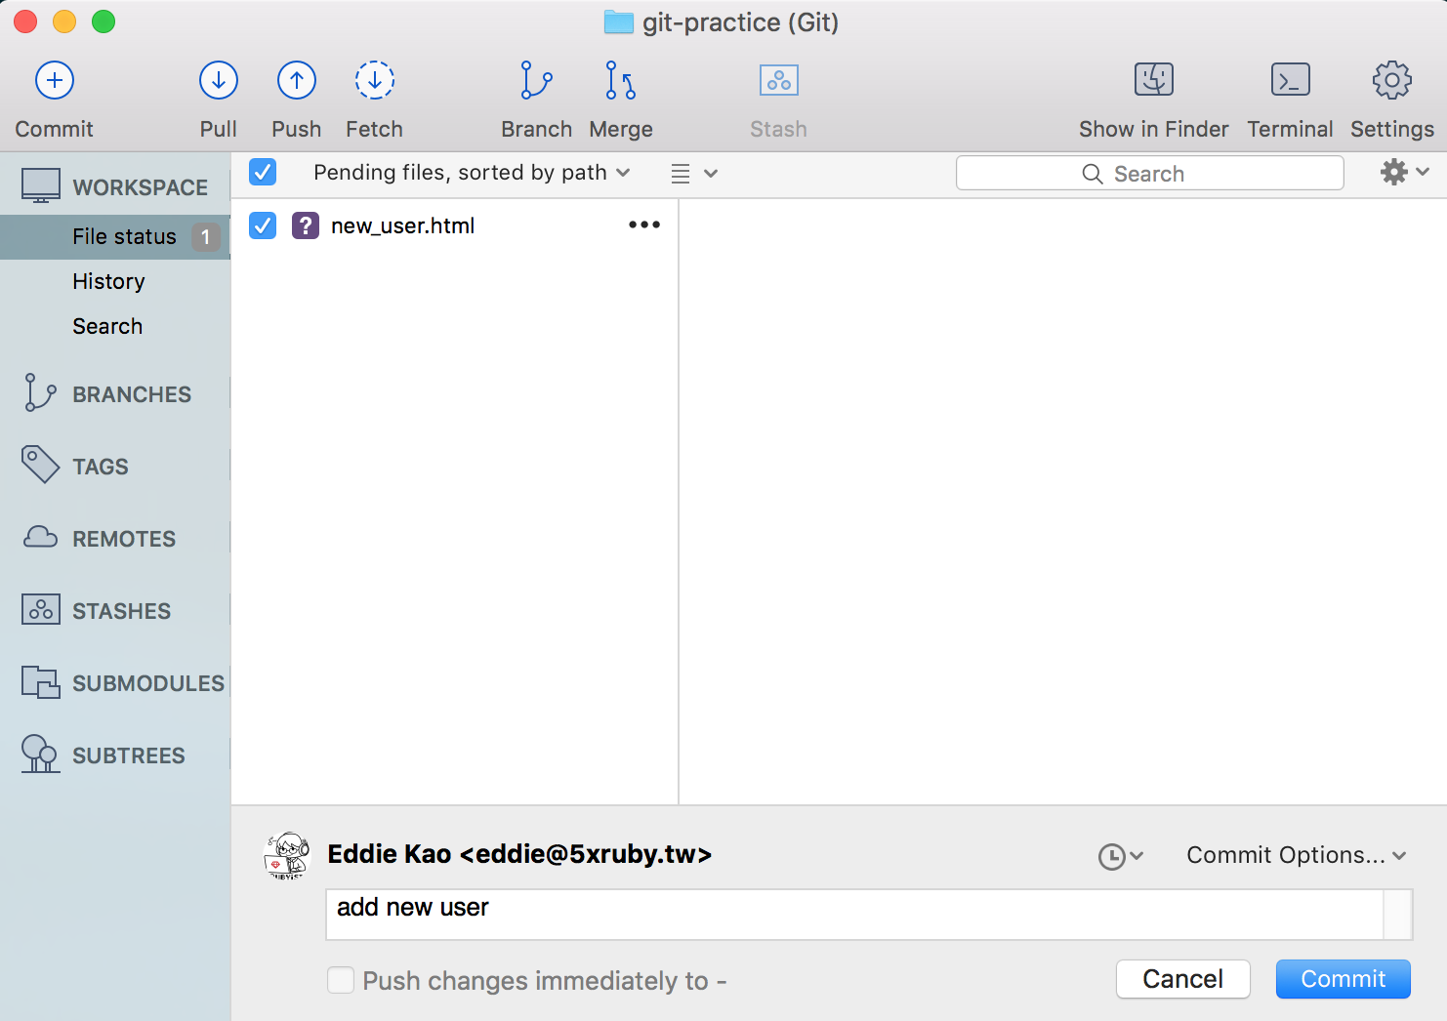Click the Pull toolbar icon

coord(218,81)
